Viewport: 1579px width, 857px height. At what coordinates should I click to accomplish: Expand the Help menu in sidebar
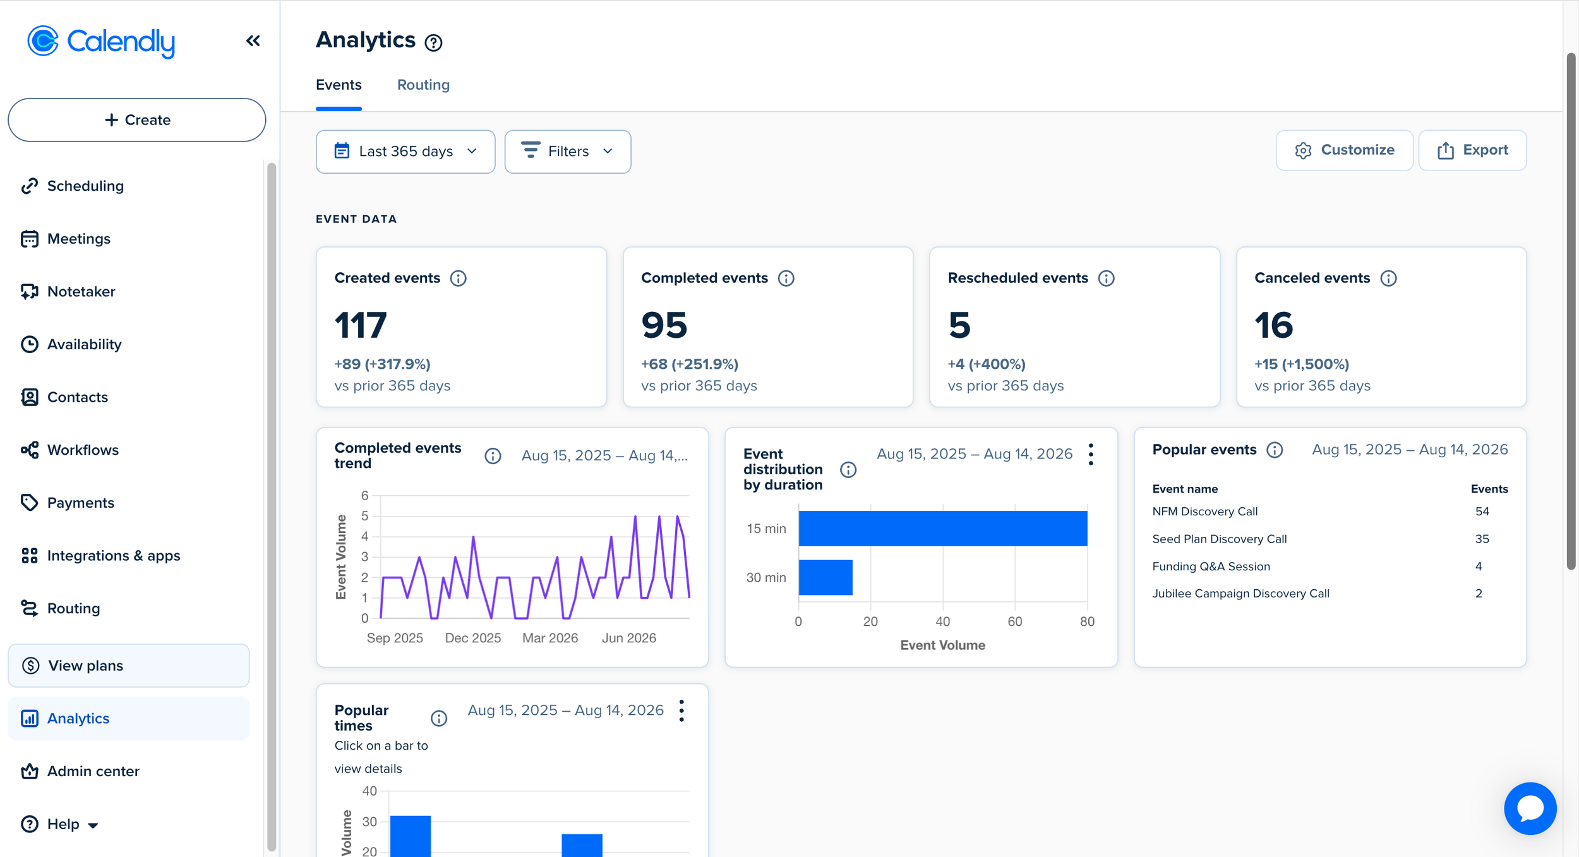pos(60,824)
